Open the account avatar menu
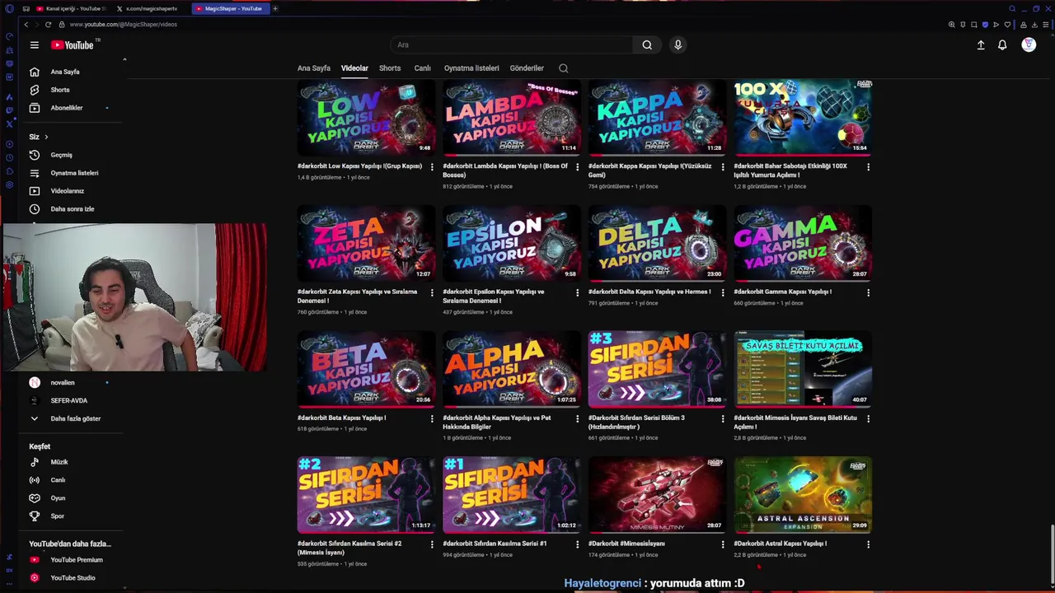 tap(1029, 45)
